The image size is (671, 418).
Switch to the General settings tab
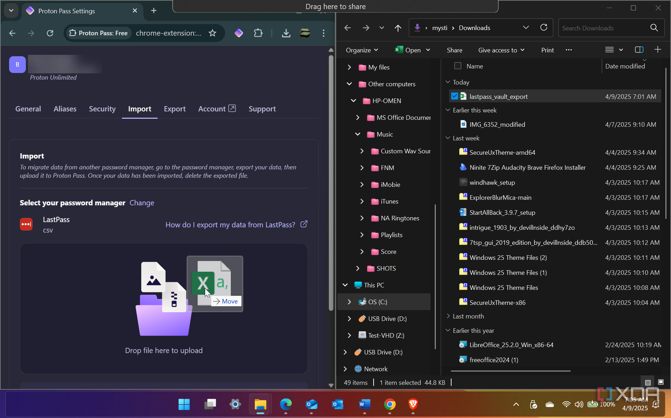(28, 109)
